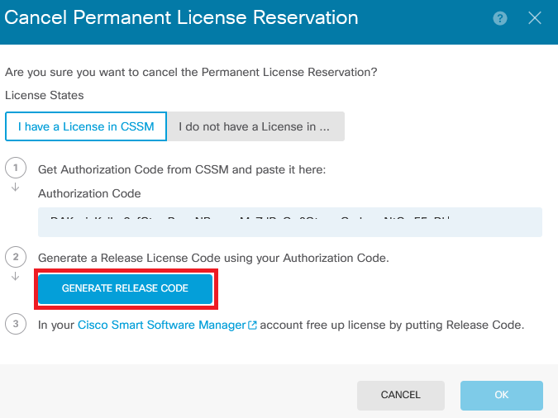This screenshot has height=418, width=558.
Task: Close the Cancel Permanent License Reservation dialog
Action: click(x=535, y=18)
